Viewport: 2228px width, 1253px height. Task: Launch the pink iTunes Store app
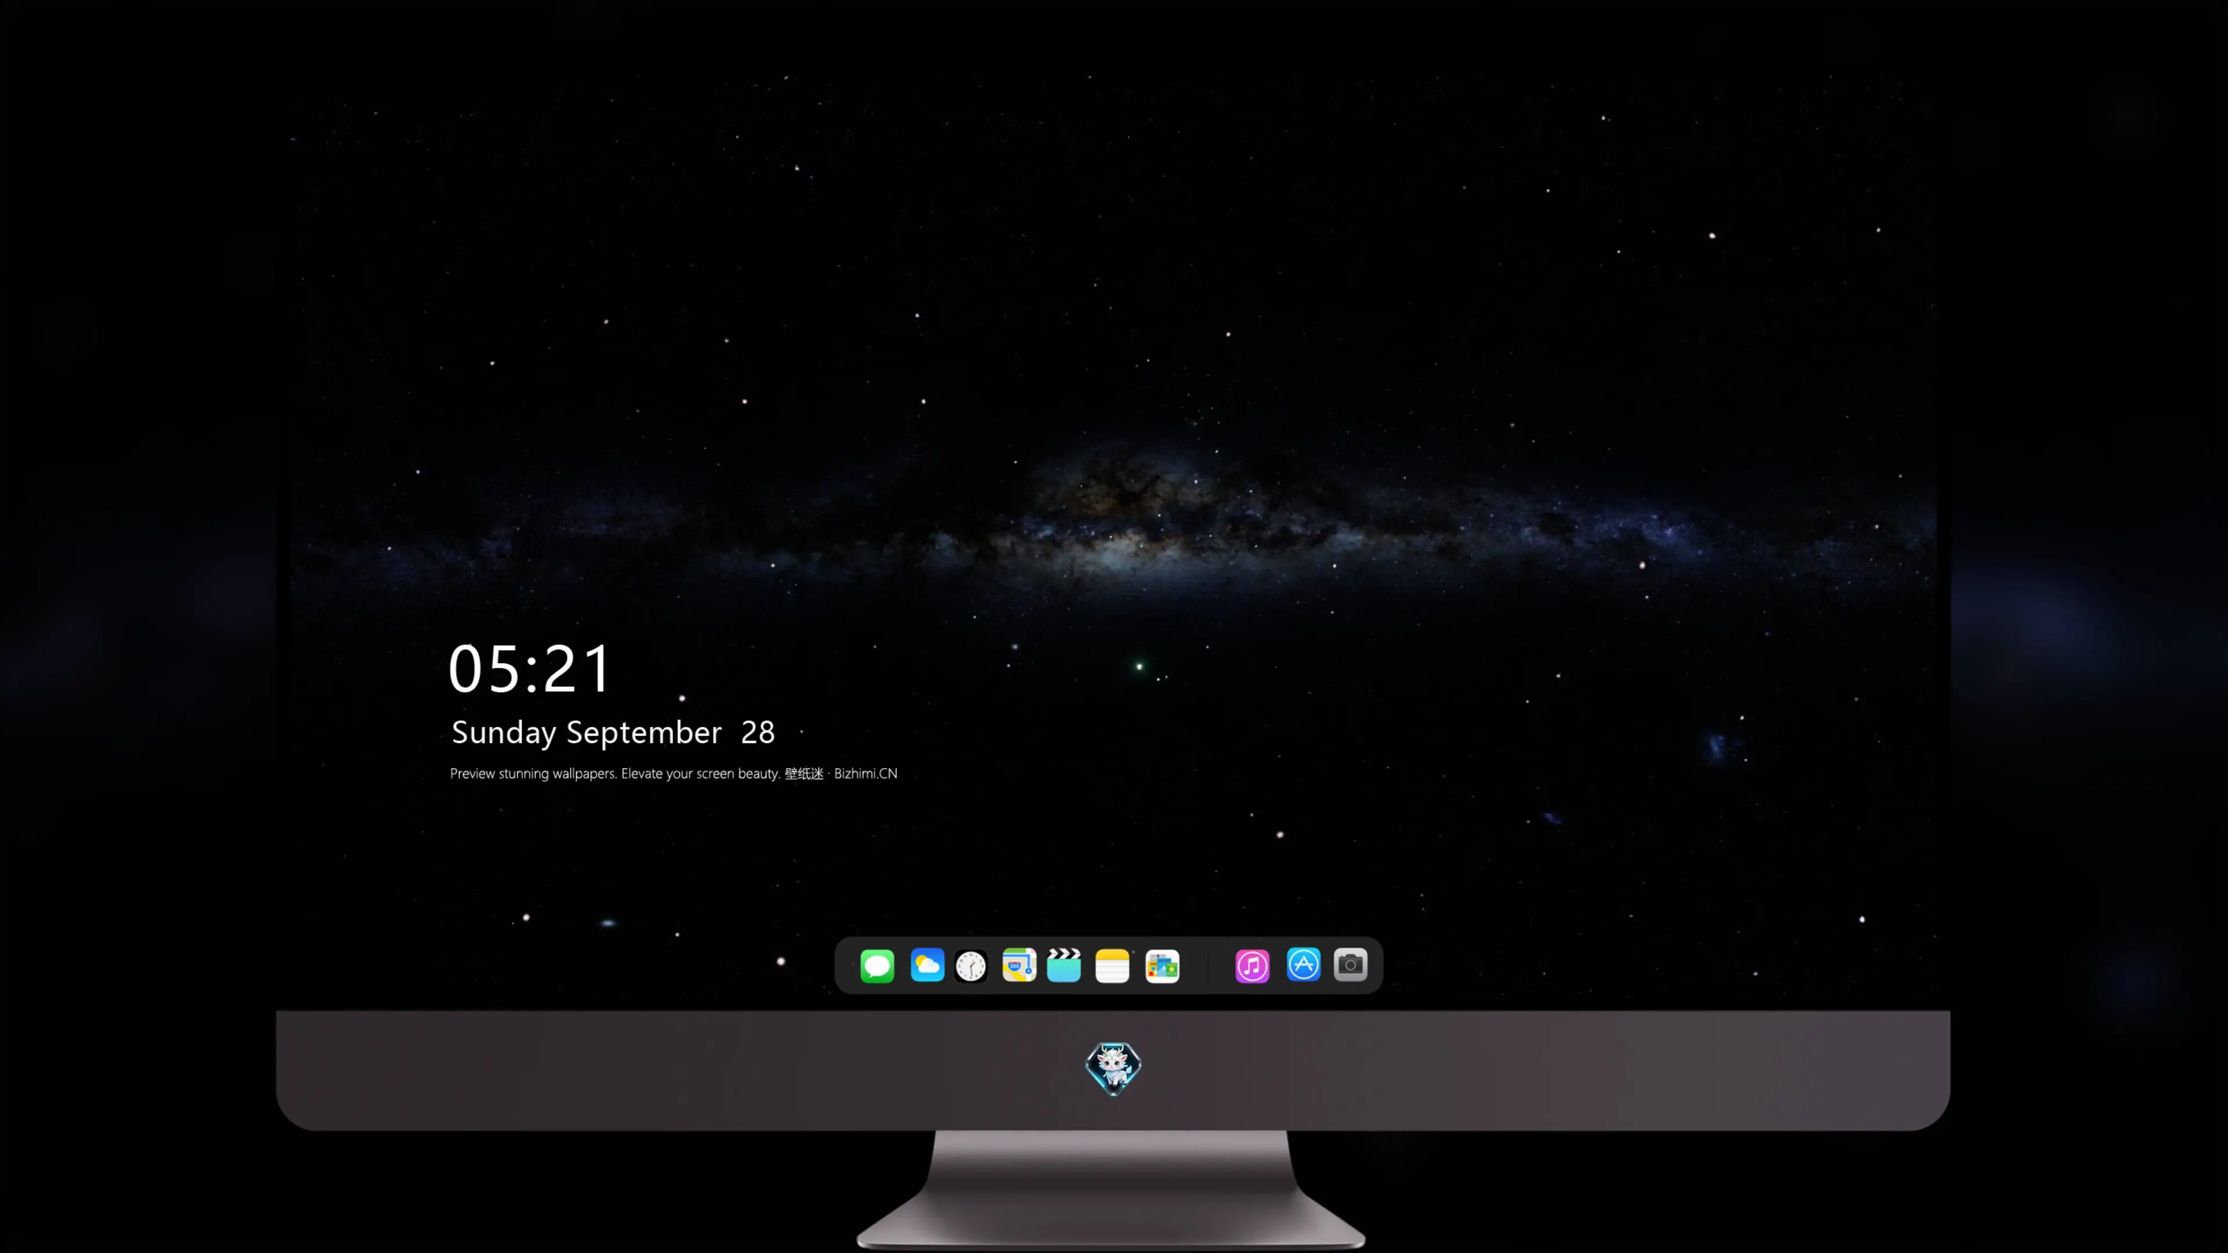(x=1253, y=965)
